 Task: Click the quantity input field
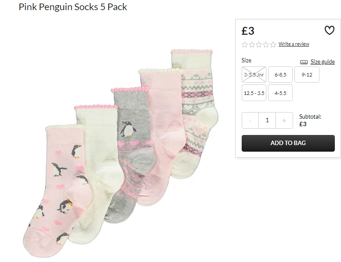tap(267, 120)
